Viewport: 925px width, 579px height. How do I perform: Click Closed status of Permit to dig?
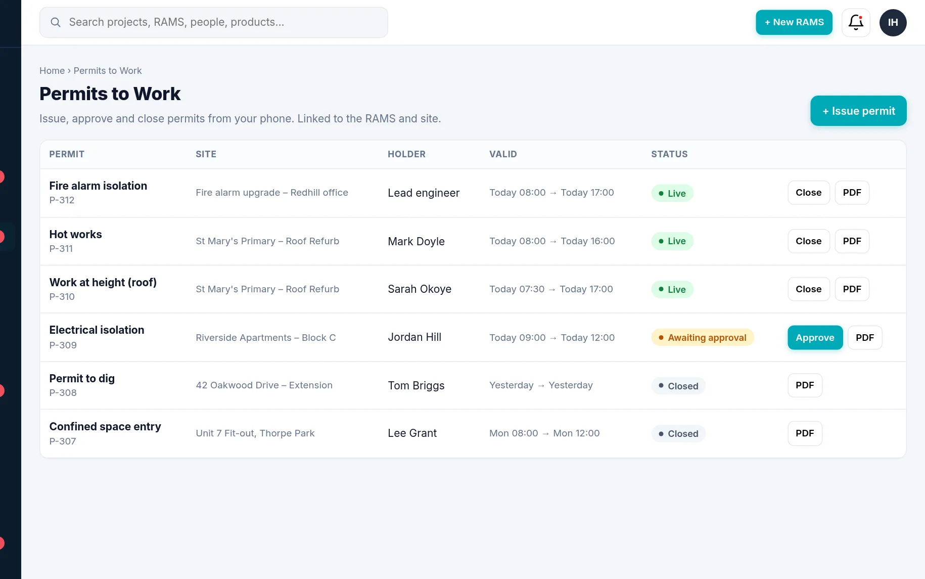(x=678, y=386)
